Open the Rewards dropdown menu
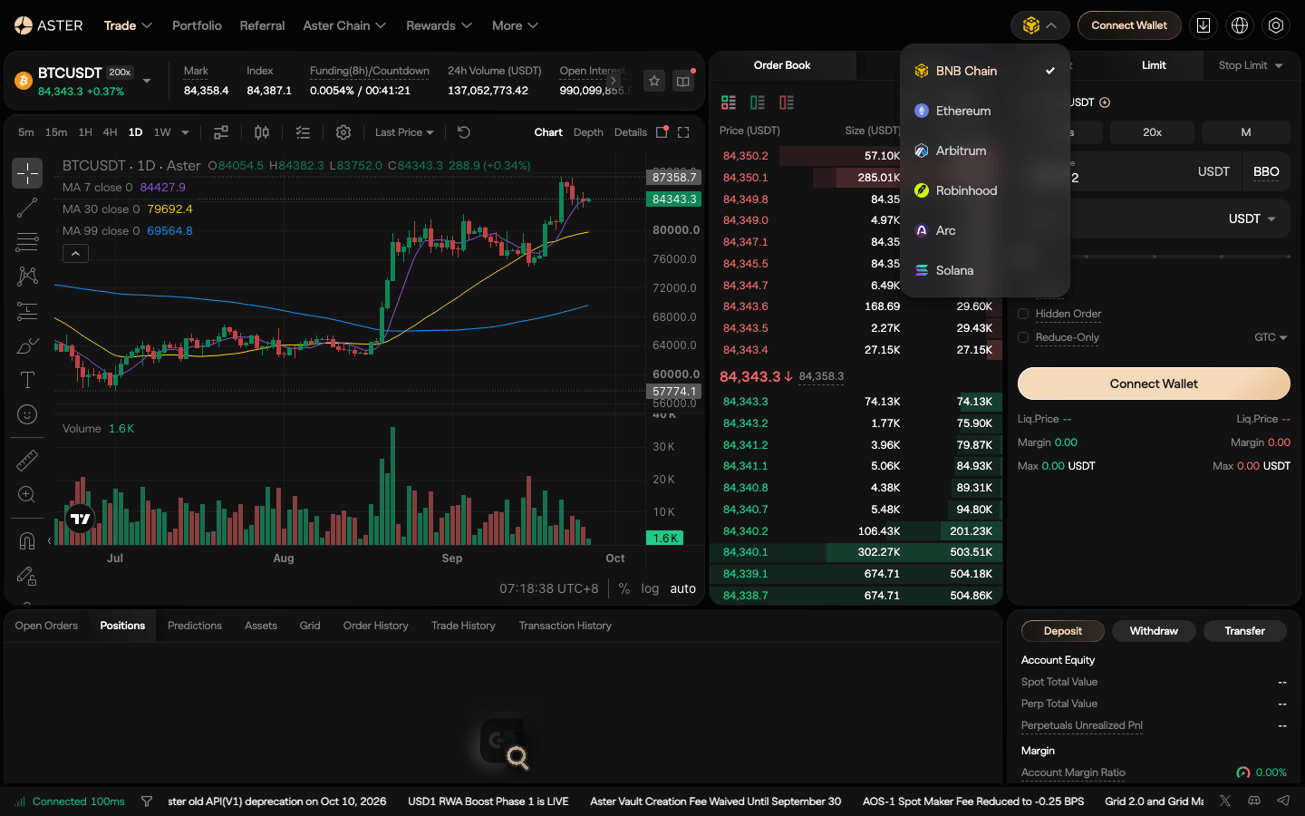 point(440,25)
